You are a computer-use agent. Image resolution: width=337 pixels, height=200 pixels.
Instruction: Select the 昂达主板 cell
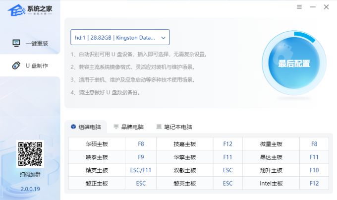[271, 157]
